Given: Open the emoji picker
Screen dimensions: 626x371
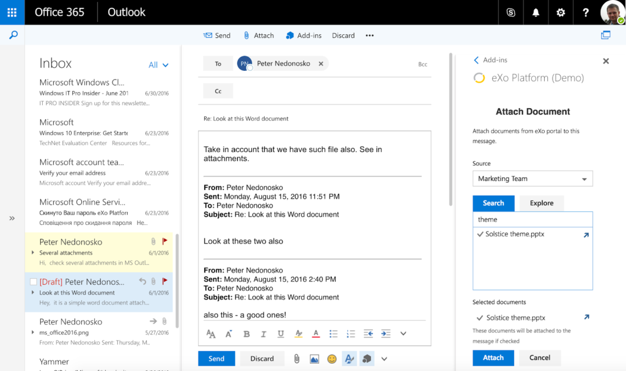Looking at the screenshot, I should click(332, 359).
